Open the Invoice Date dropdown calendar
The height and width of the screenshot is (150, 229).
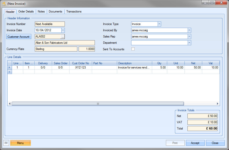(63, 30)
